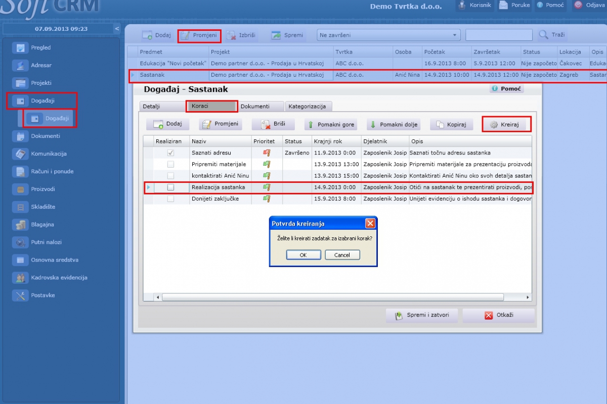The image size is (607, 404).
Task: Open the Skladište sidebar section
Action: (x=40, y=207)
